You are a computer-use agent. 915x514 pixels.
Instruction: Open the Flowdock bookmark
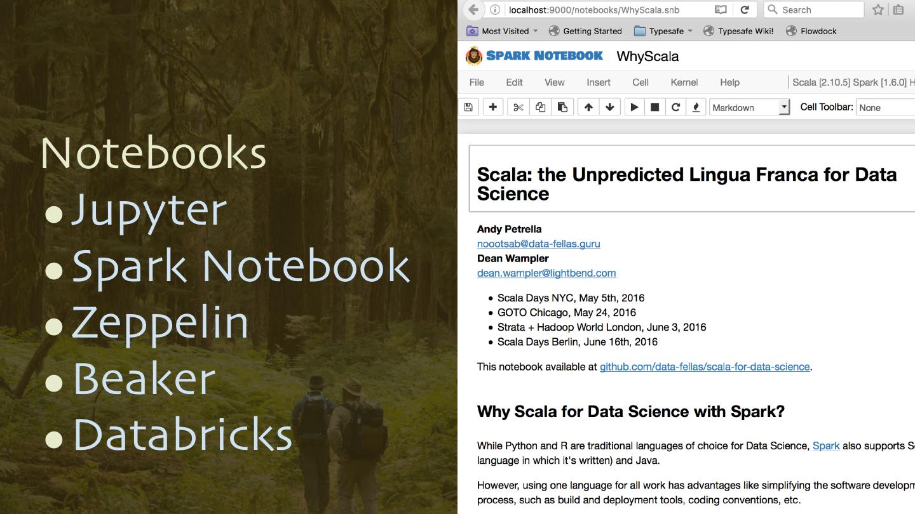pos(811,30)
